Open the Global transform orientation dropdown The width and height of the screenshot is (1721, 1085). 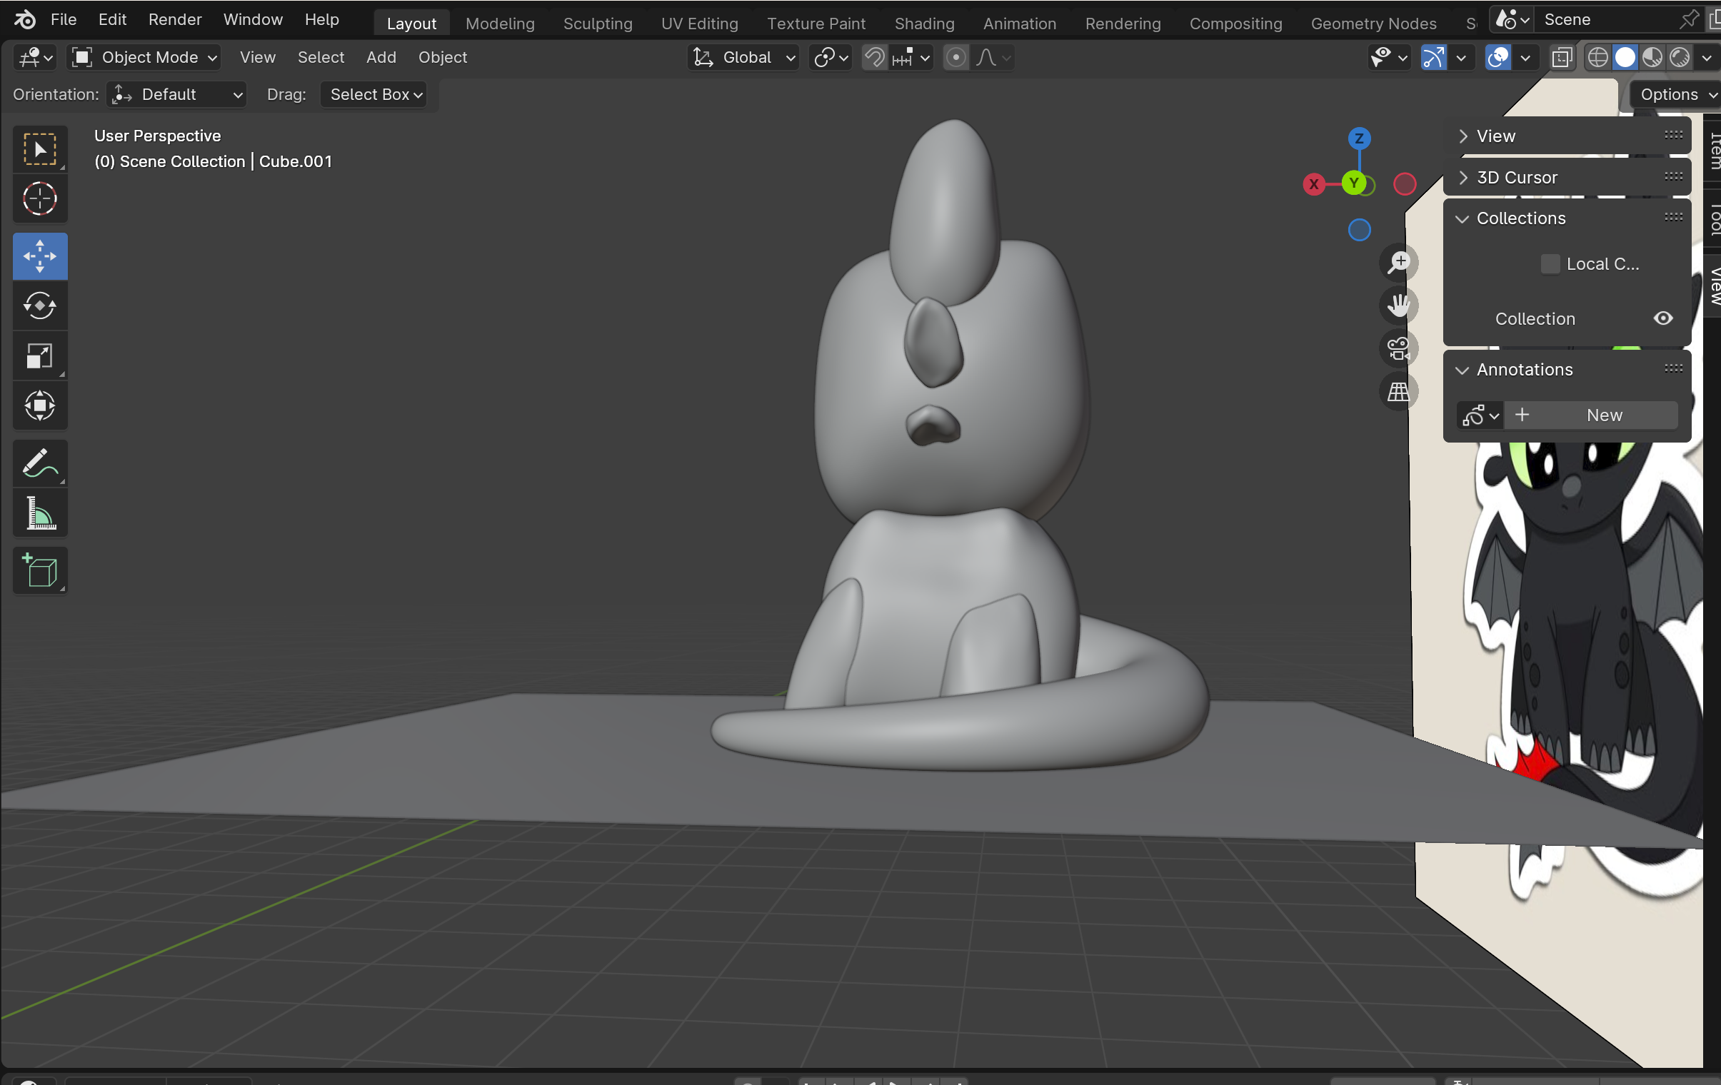[744, 57]
